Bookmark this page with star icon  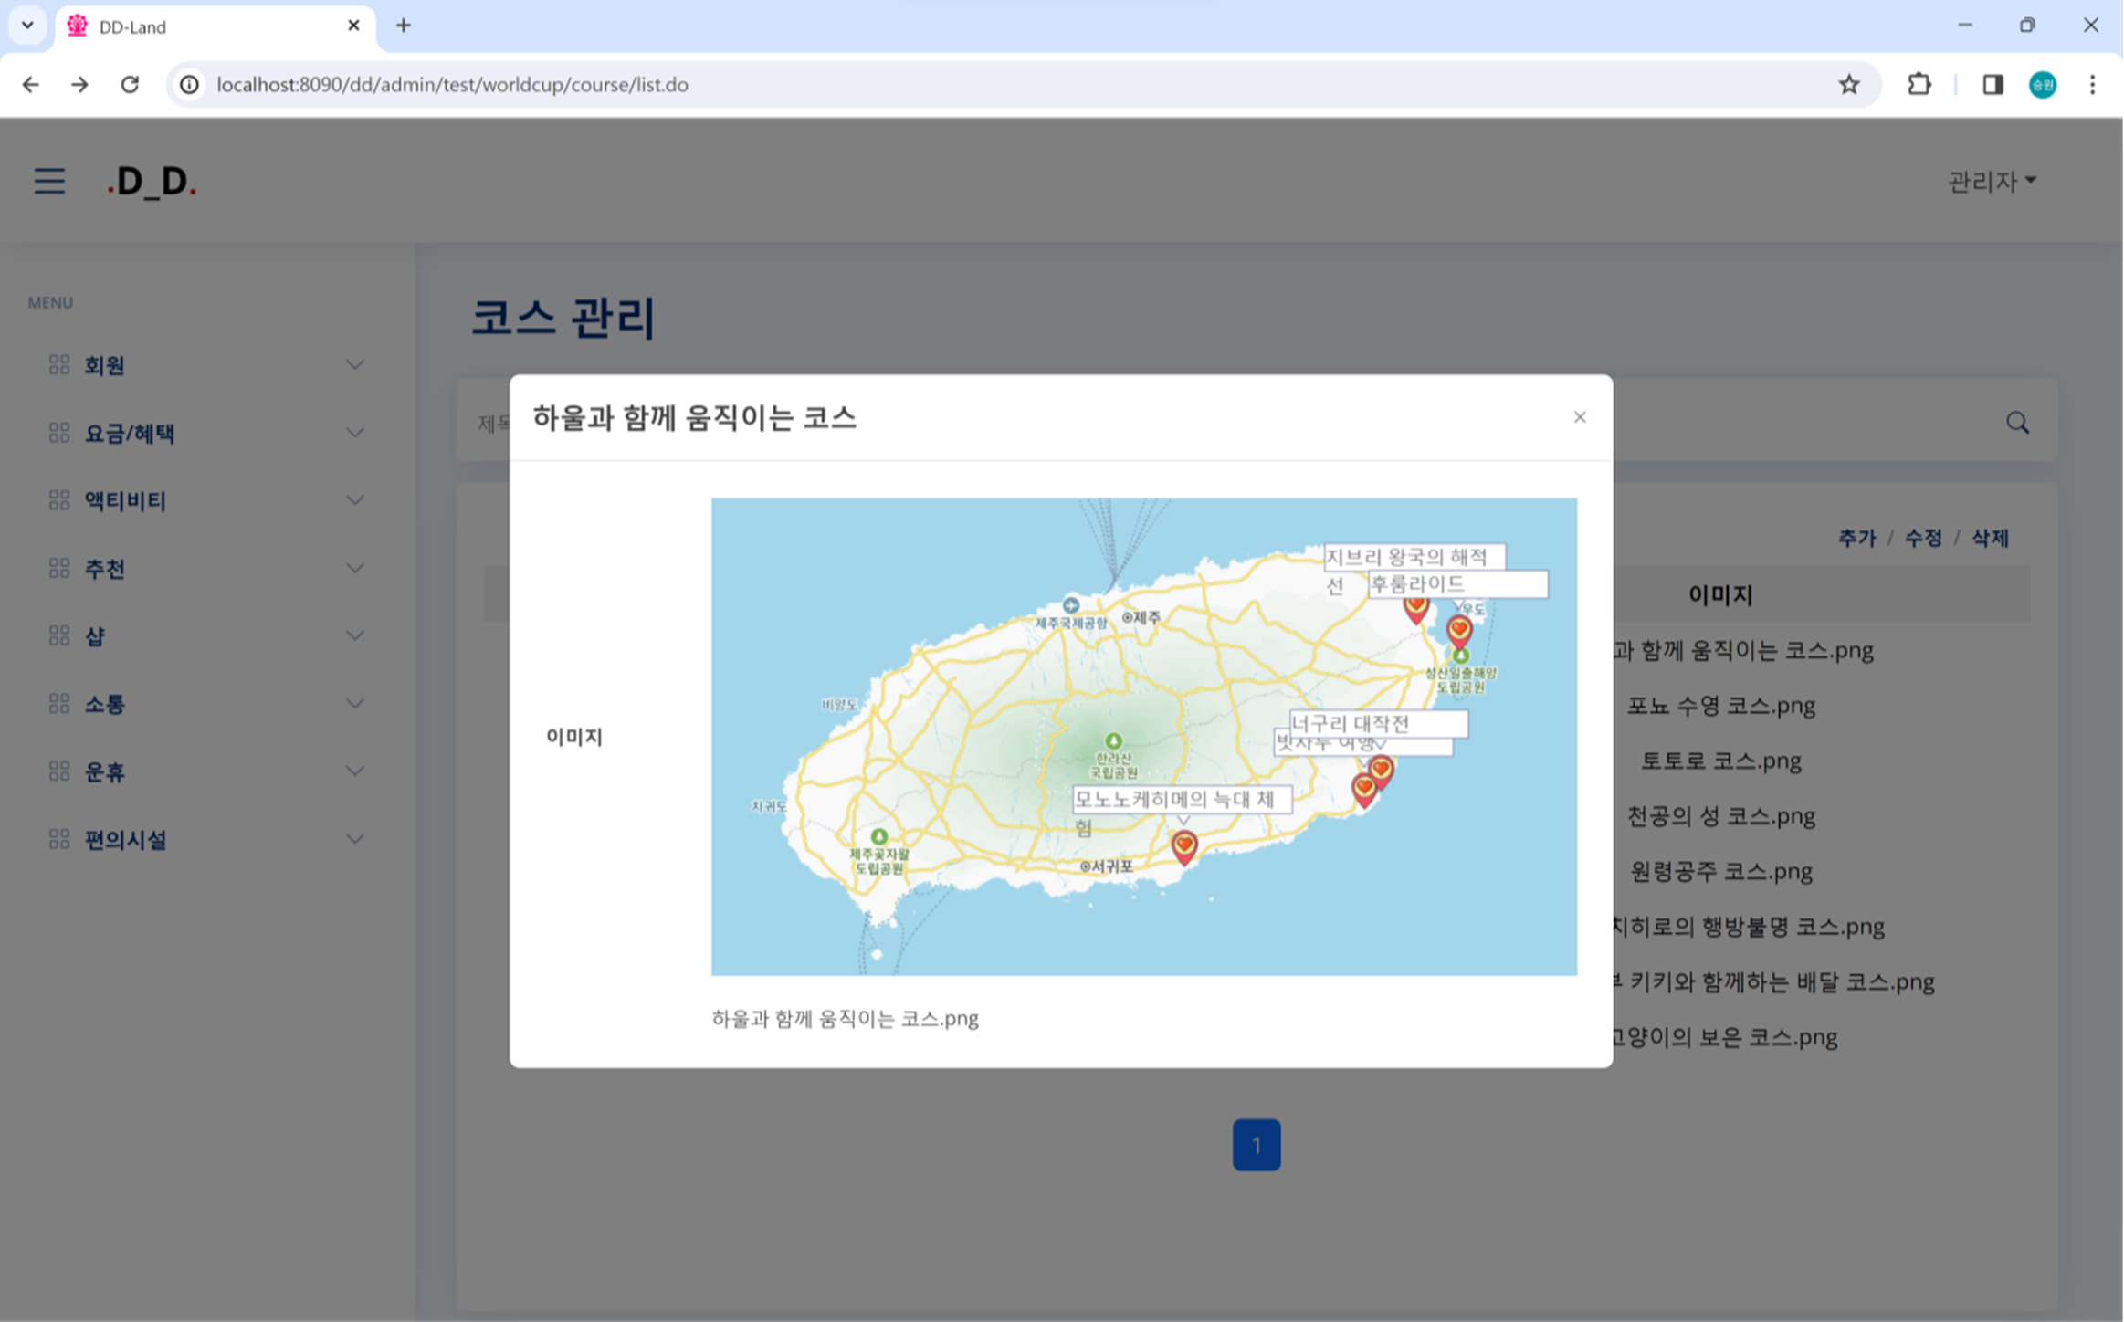point(1849,85)
